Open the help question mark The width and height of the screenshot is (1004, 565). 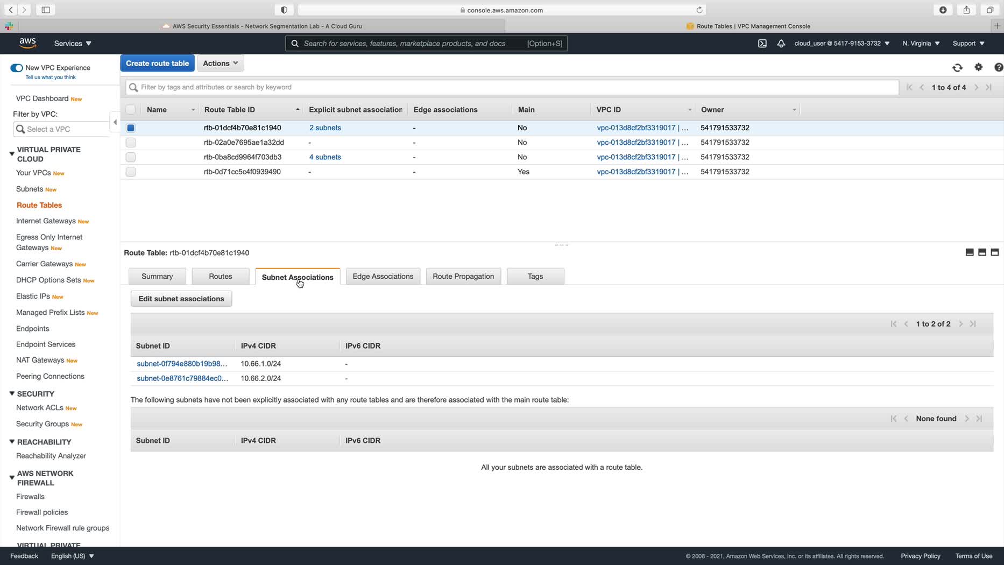999,67
